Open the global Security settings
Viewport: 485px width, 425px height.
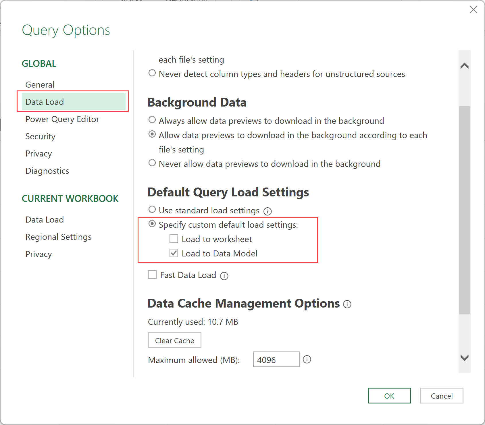click(40, 136)
